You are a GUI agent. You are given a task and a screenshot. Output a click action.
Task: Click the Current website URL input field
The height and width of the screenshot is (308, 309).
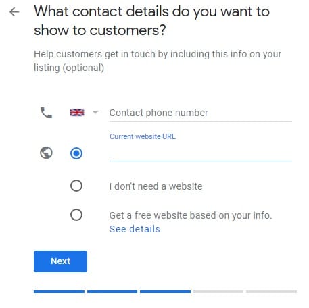(x=201, y=154)
